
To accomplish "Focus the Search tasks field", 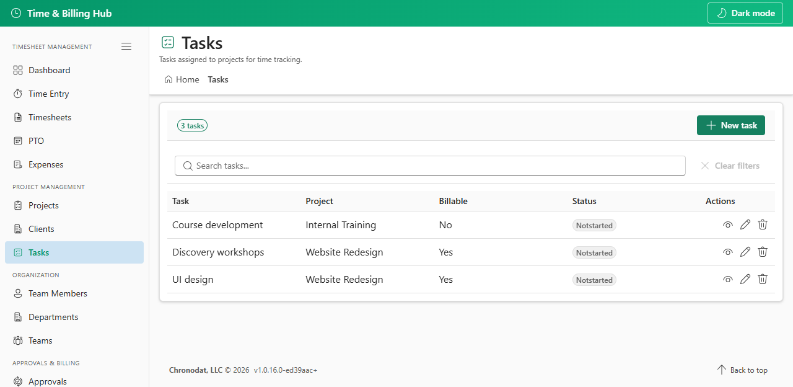I will [x=430, y=166].
